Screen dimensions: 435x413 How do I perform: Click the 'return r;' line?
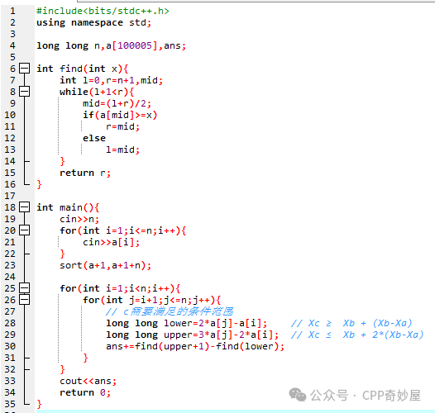[x=85, y=173]
